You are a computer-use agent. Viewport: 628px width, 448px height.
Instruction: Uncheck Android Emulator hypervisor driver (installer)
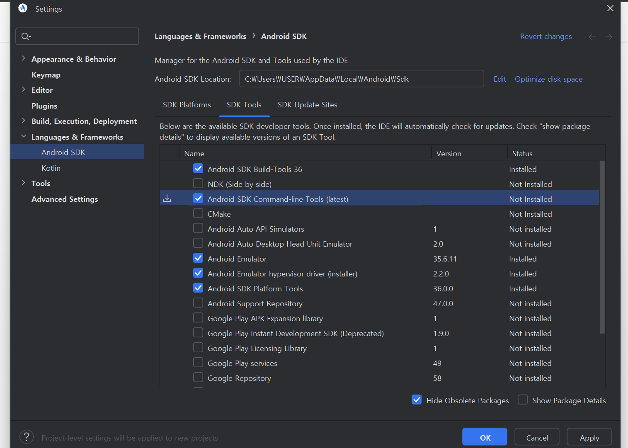pos(198,273)
